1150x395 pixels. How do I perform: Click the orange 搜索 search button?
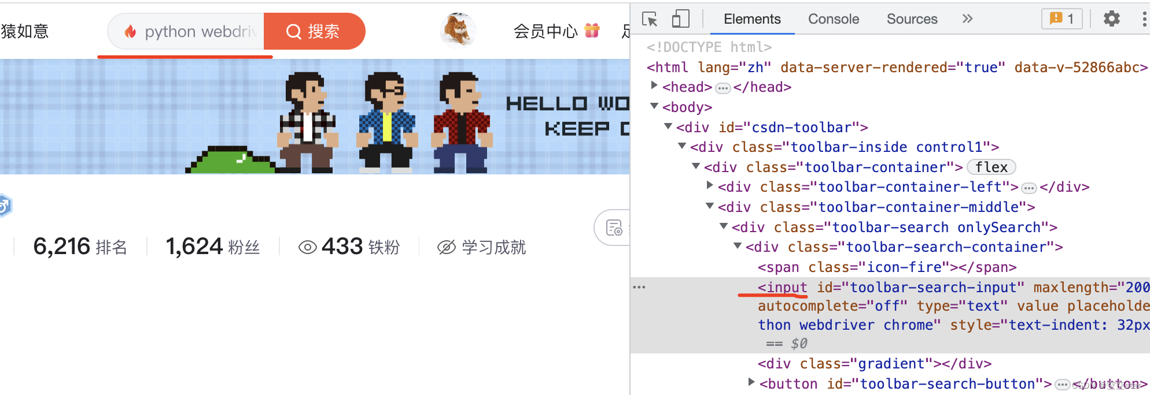(314, 31)
